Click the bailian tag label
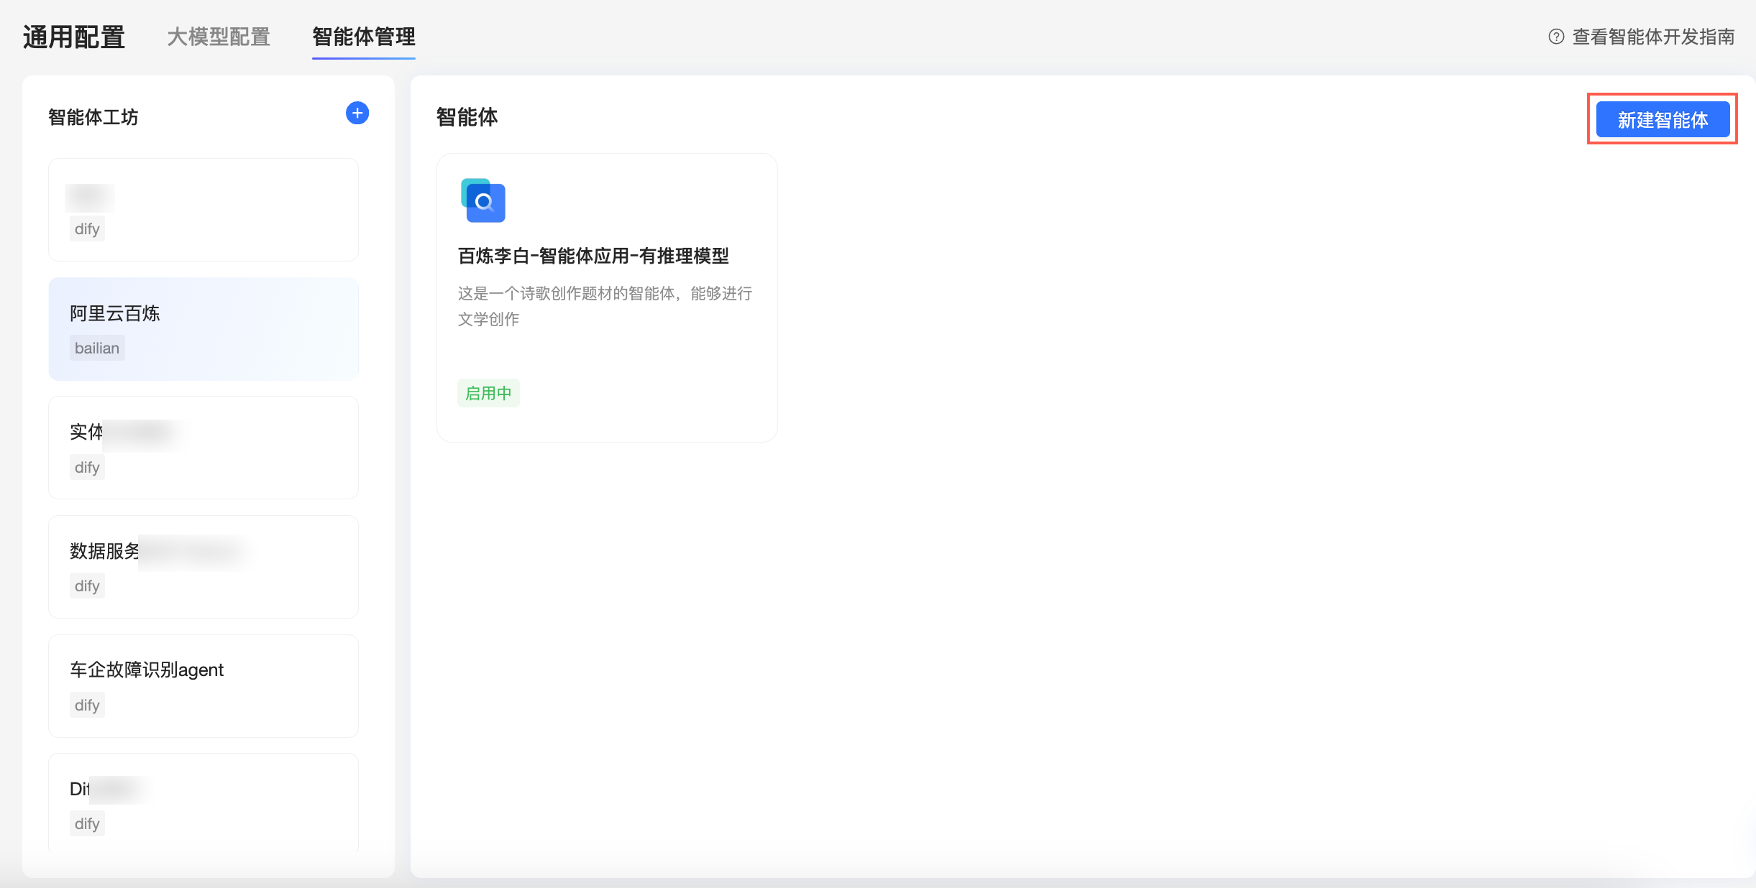The width and height of the screenshot is (1756, 888). click(97, 348)
